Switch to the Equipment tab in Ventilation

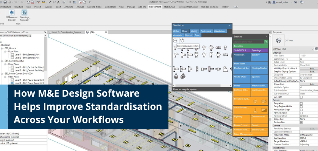point(206,31)
